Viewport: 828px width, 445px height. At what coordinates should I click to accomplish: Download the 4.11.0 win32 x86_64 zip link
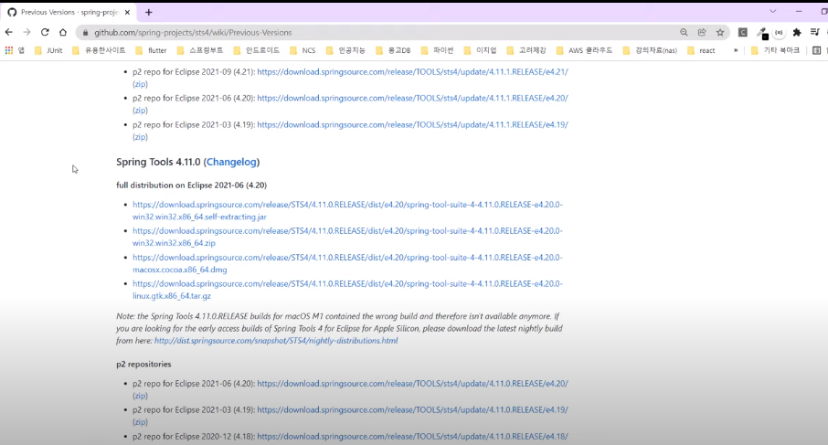[x=347, y=237]
